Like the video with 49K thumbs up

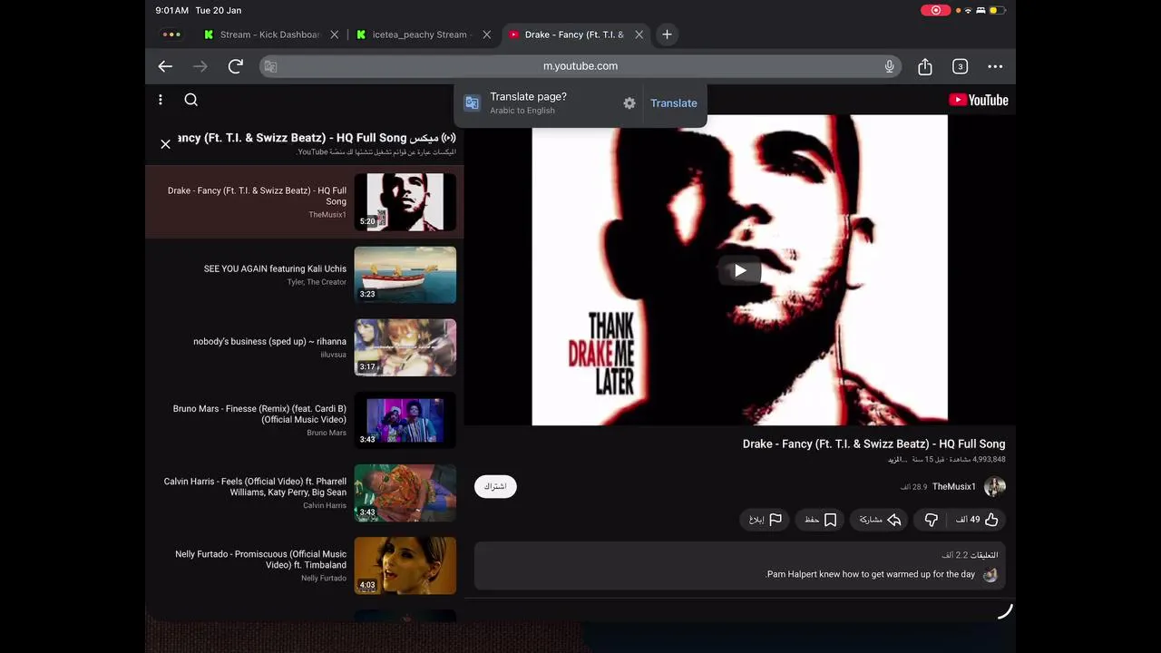[x=977, y=520]
